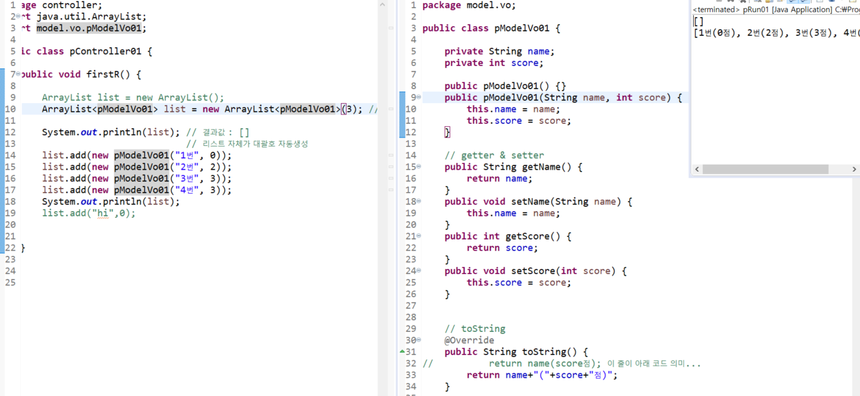Click 'model.vo.pModelVo01;' import in left editor
The height and width of the screenshot is (396, 860).
tap(92, 28)
